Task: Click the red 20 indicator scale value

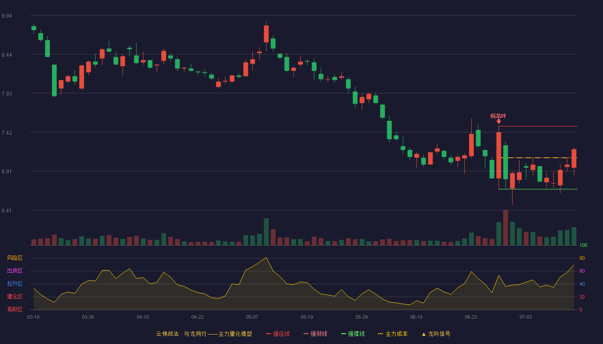Action: 582,297
